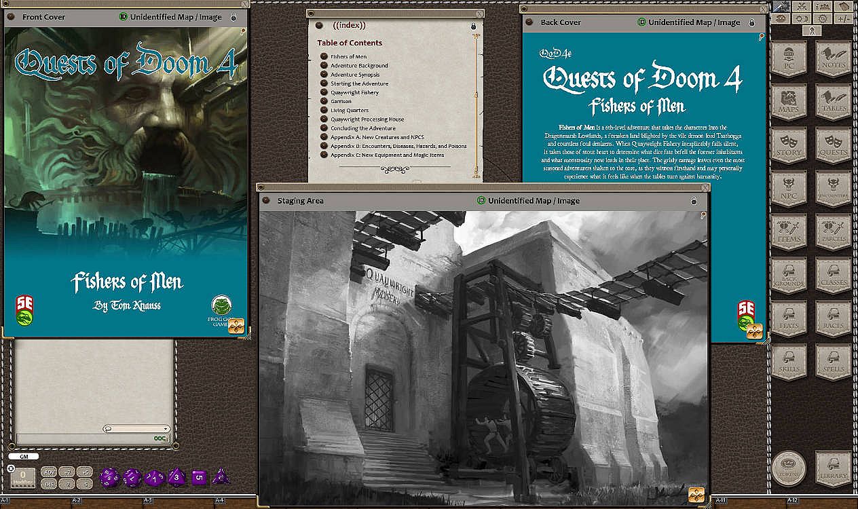Image resolution: width=858 pixels, height=509 pixels.
Task: Open the NPC sidebar button
Action: pos(789,189)
